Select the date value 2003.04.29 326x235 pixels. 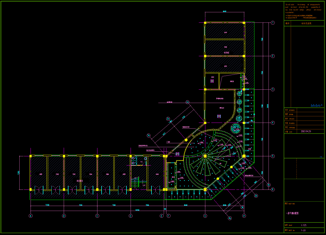(x=306, y=131)
